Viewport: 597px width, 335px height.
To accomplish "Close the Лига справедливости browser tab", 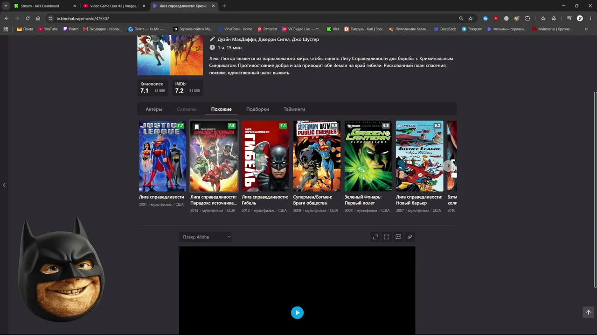I will click(x=213, y=6).
